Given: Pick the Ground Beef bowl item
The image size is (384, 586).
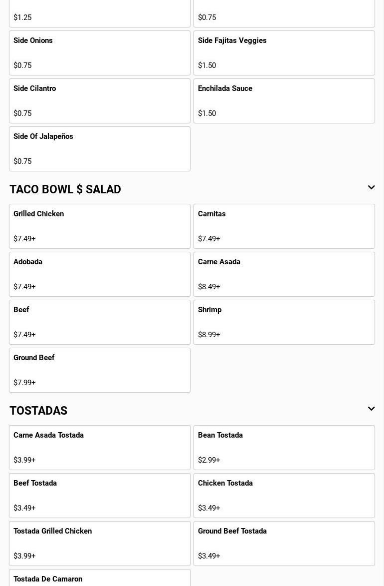Looking at the screenshot, I should click(x=100, y=370).
